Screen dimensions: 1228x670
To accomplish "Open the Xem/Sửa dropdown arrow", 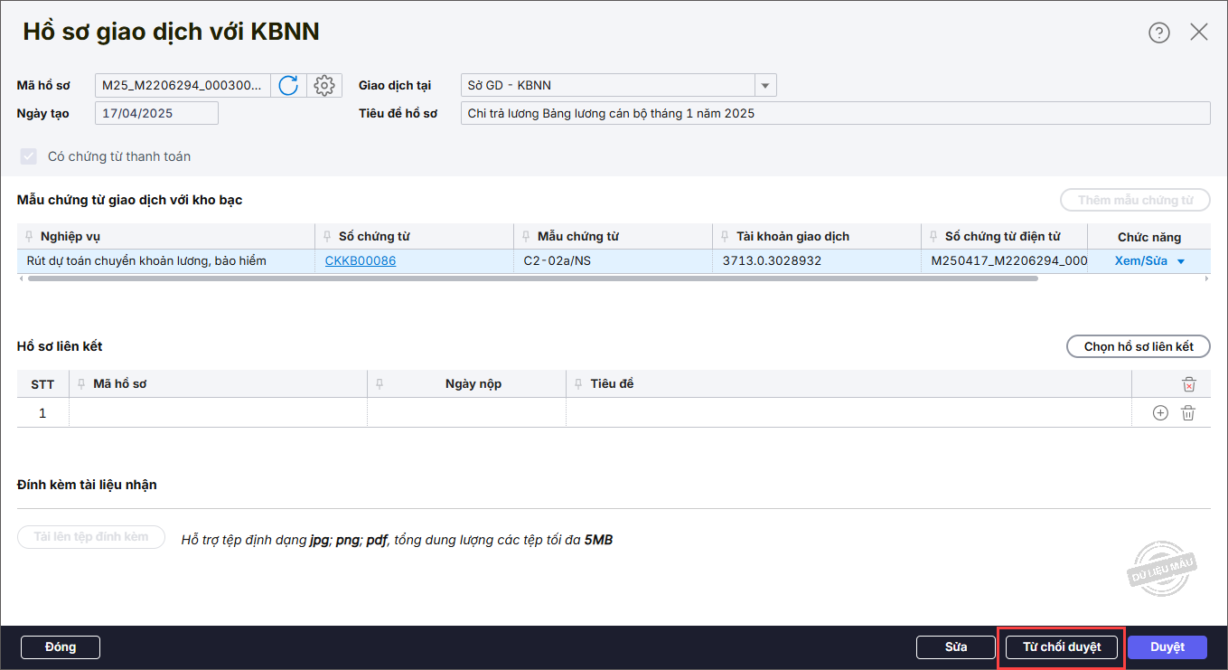I will point(1180,261).
